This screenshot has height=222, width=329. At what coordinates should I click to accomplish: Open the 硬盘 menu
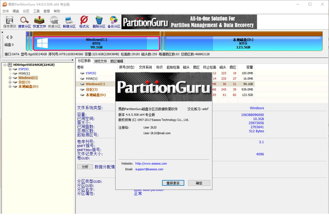tap(16, 11)
